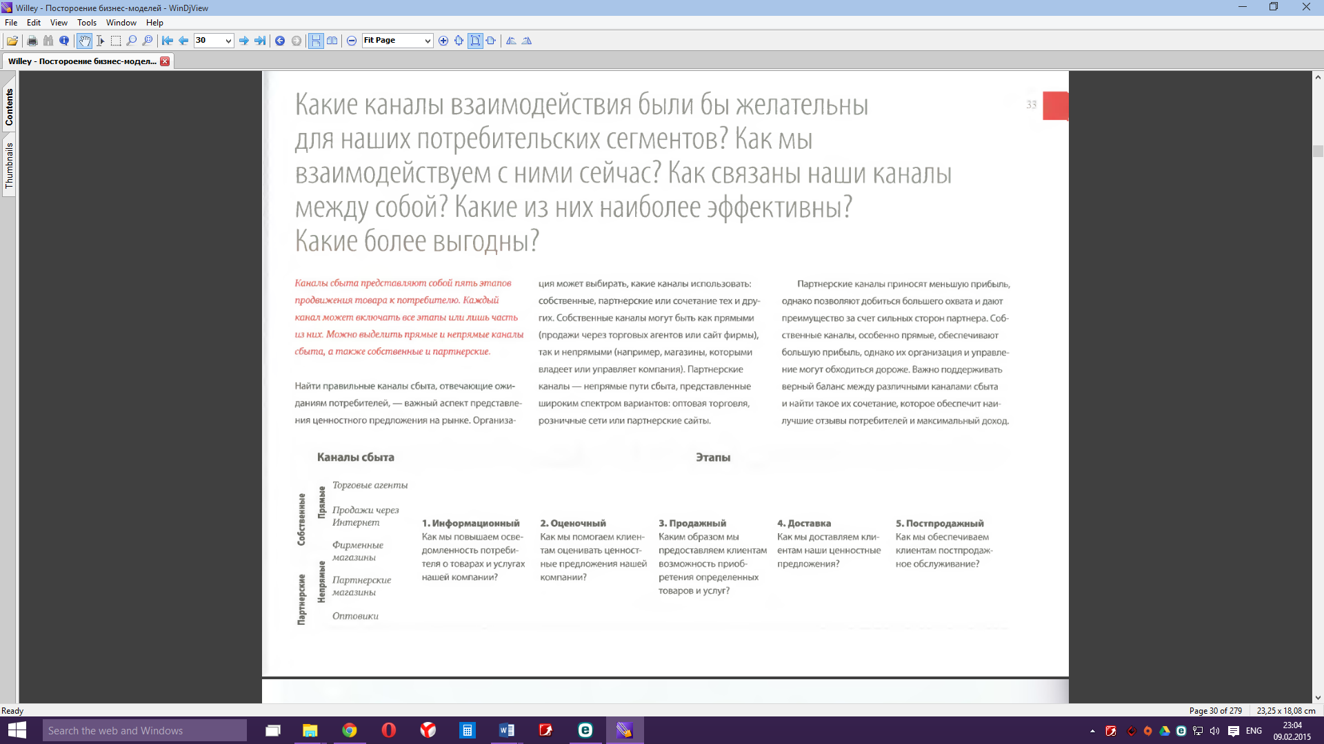Click the scrollbar up arrow
The width and height of the screenshot is (1324, 744).
[1318, 77]
